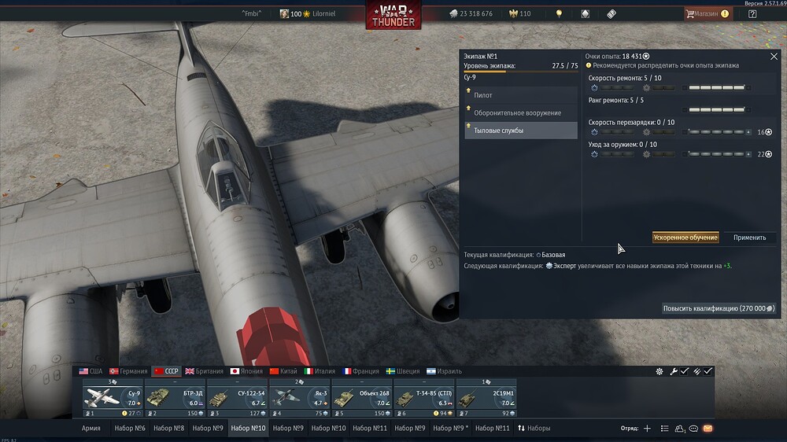Viewport: 787px width, 442px height.
Task: Open the list icon next to squad plus
Action: pyautogui.click(x=664, y=428)
